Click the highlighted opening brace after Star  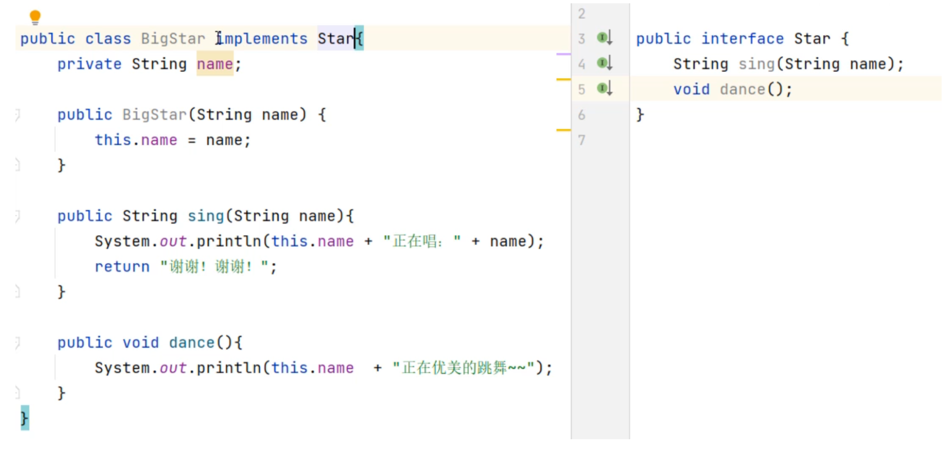coord(359,39)
